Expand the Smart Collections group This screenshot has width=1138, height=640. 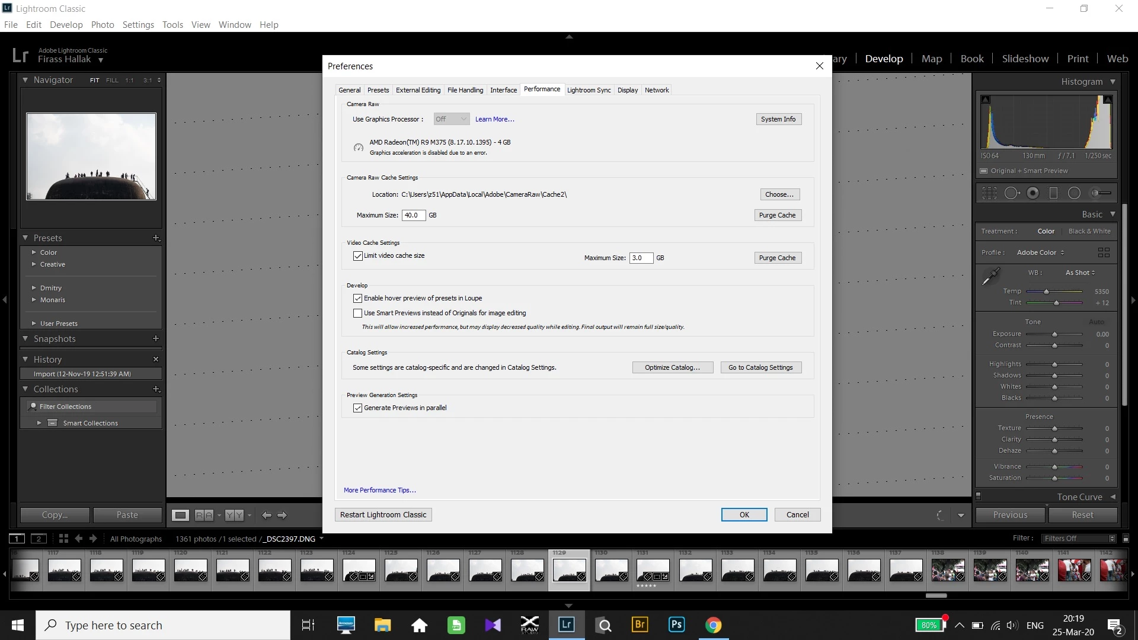[x=39, y=423]
